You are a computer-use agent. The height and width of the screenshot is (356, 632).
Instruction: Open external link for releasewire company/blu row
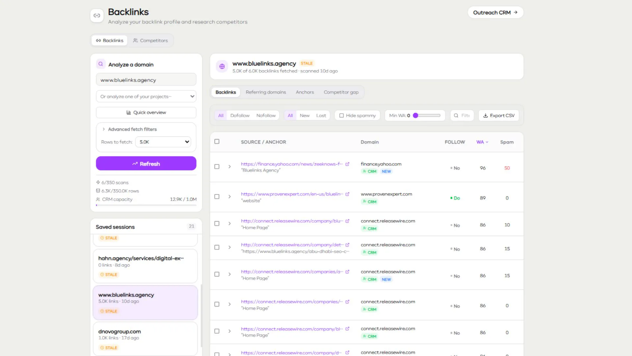tap(347, 221)
